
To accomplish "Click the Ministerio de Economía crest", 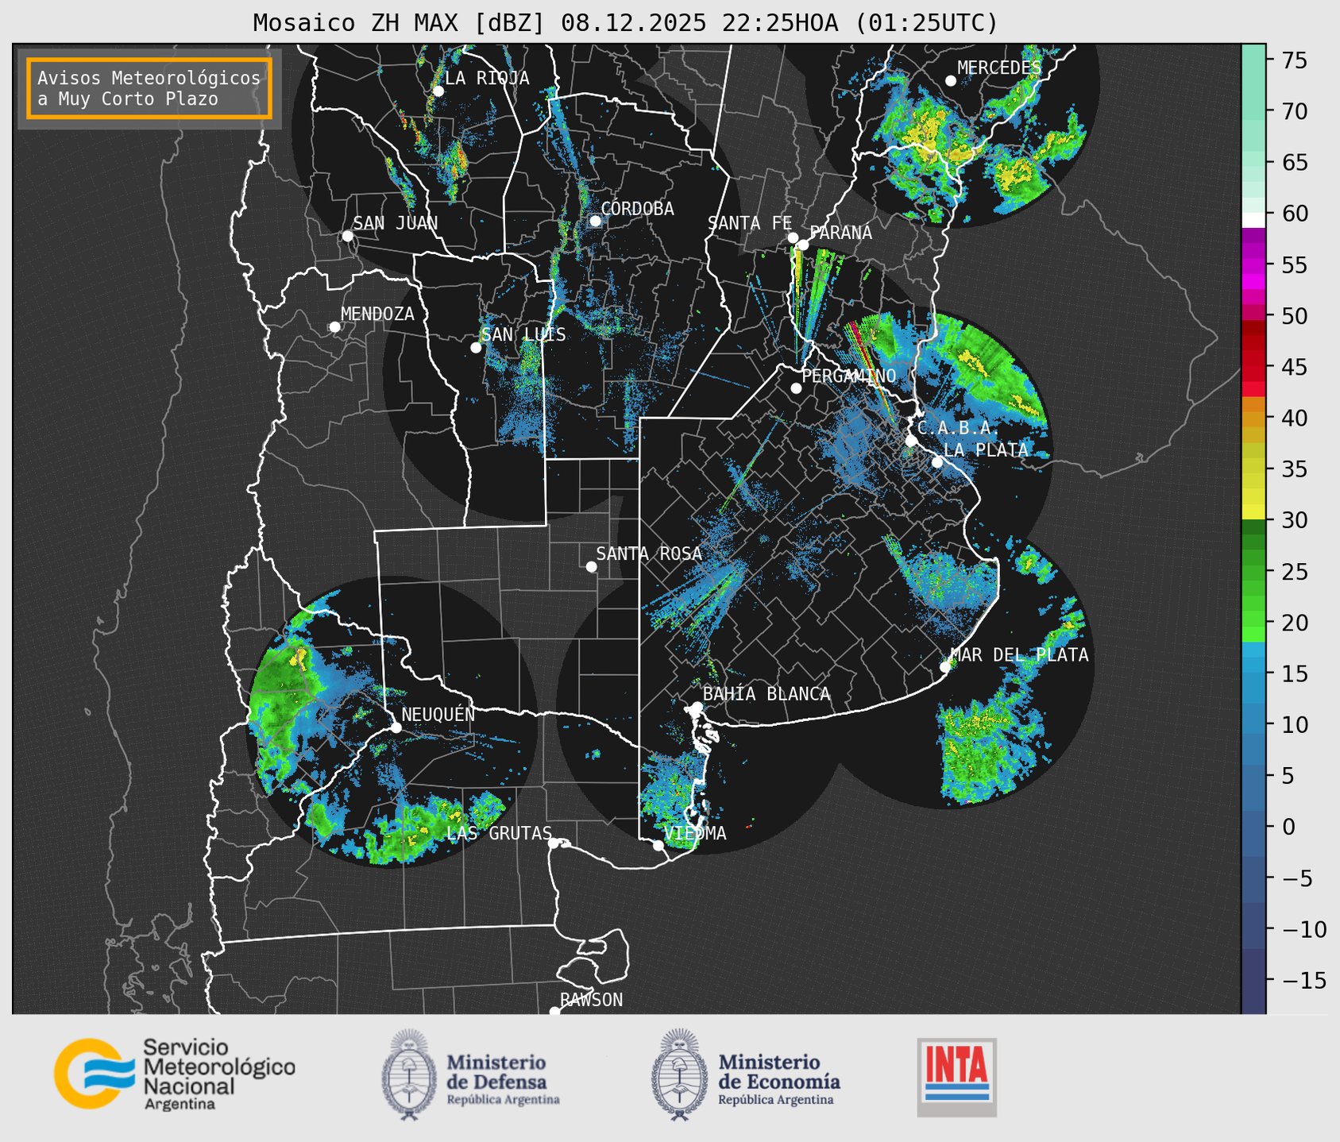I will pyautogui.click(x=679, y=1074).
